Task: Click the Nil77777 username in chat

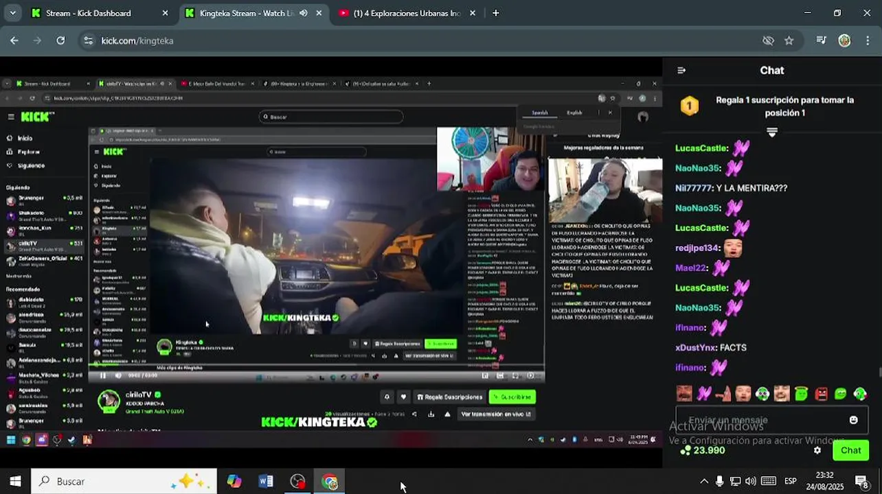Action: coord(692,188)
